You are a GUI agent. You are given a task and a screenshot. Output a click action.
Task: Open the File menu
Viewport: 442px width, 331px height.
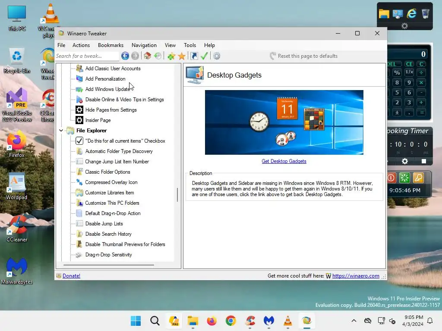pyautogui.click(x=61, y=45)
